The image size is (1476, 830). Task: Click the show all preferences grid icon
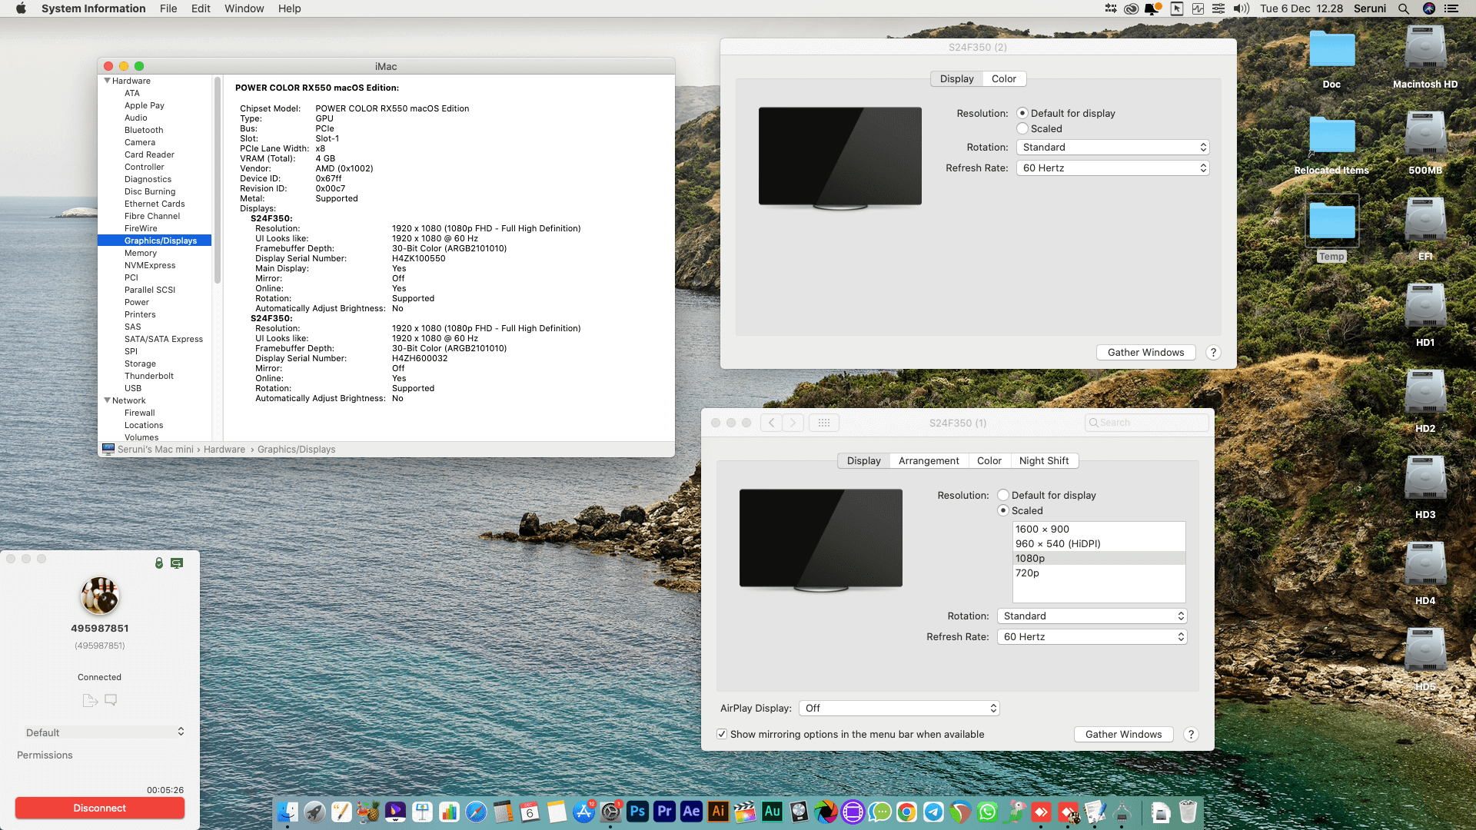pos(823,423)
